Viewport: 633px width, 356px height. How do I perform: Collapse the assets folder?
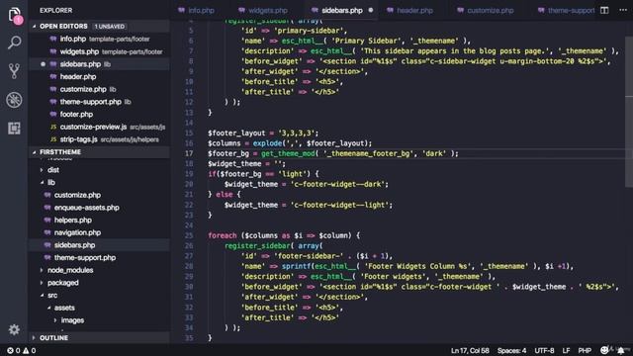coord(64,308)
